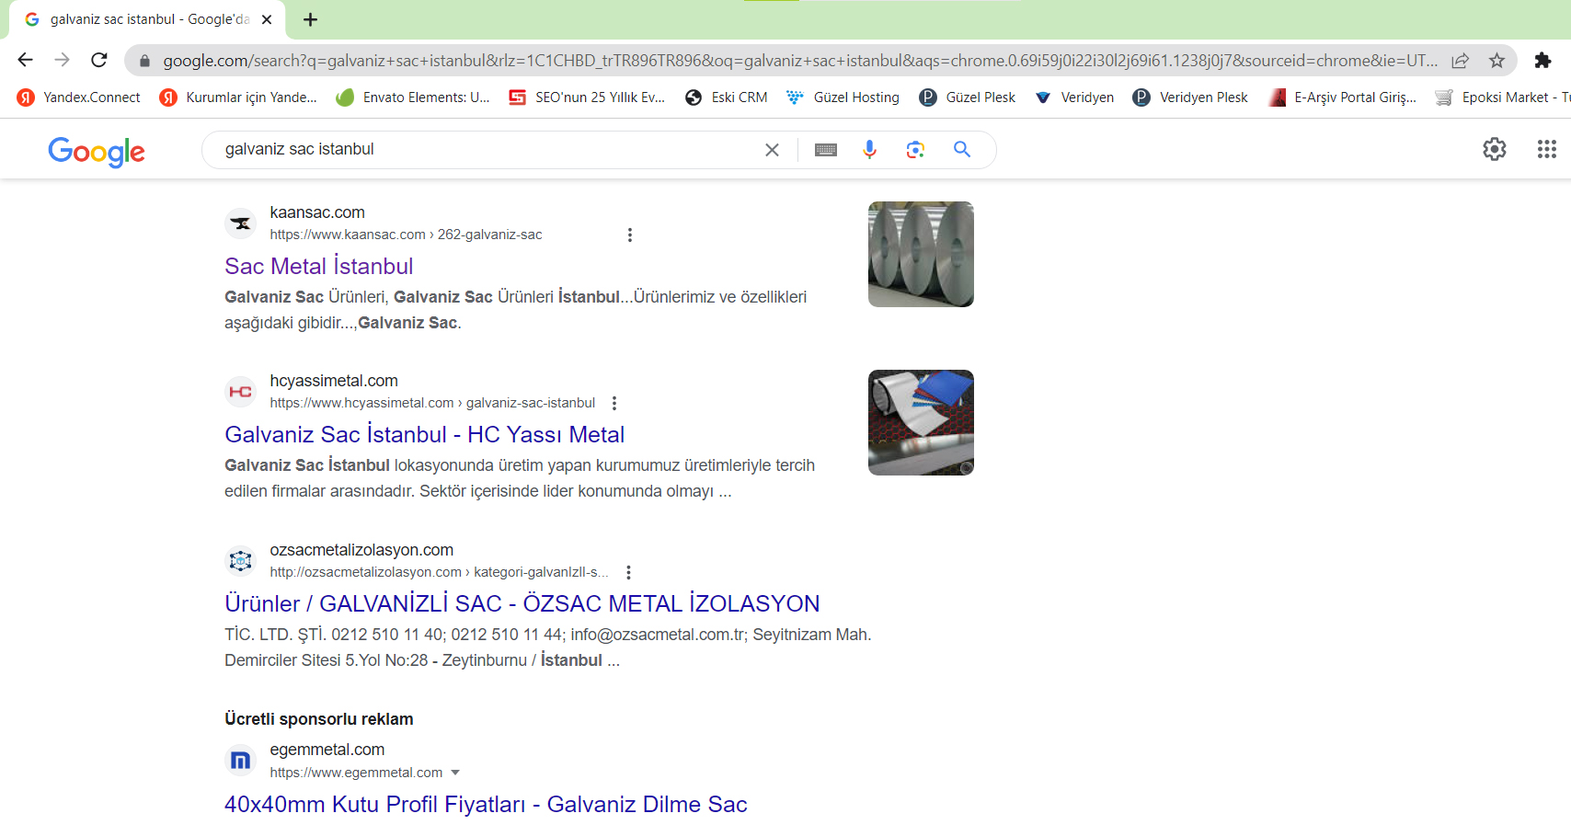Viewport: 1571px width, 825px height.
Task: Open the Extensions puzzle icon
Action: pyautogui.click(x=1542, y=61)
